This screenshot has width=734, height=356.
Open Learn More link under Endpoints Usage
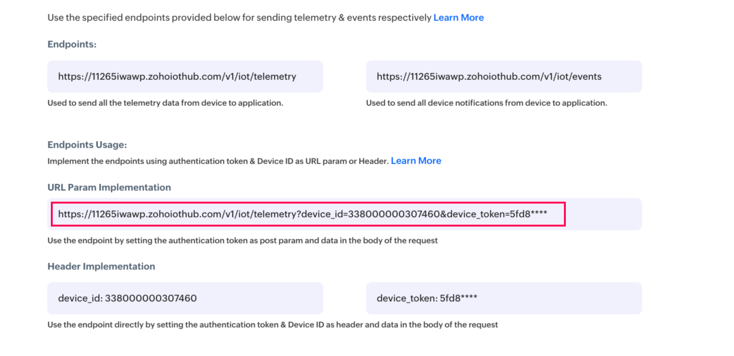[416, 161]
